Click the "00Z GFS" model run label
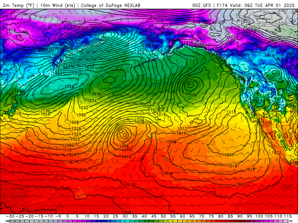The width and height of the screenshot is (298, 223). [x=202, y=5]
